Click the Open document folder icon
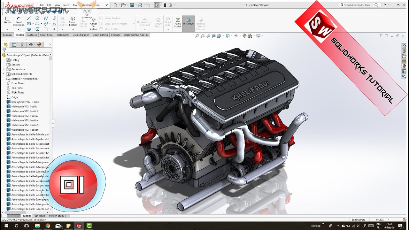Viewport: 409px width, 230px height. point(123,5)
